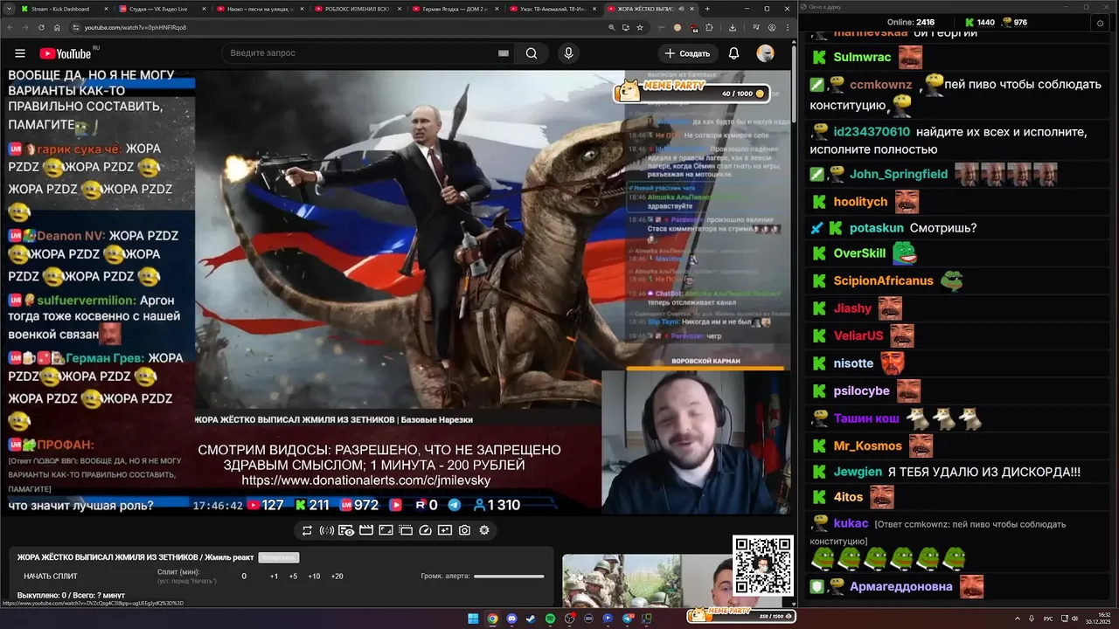The height and width of the screenshot is (629, 1119).
Task: Click the QR code image
Action: 763,565
